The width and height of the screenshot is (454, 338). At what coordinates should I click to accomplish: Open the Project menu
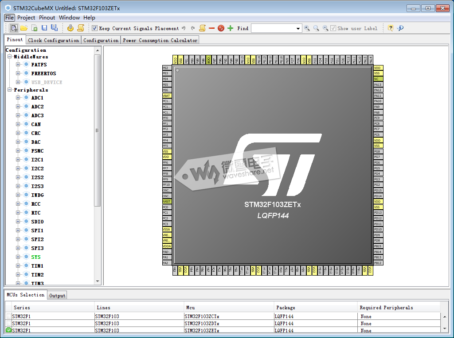point(26,18)
